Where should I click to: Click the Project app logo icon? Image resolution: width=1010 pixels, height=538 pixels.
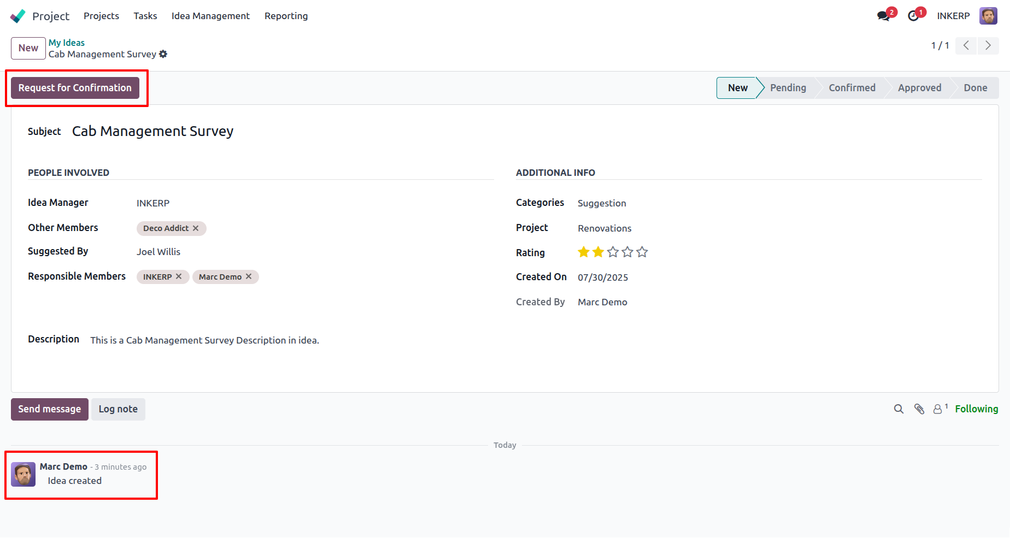(17, 16)
